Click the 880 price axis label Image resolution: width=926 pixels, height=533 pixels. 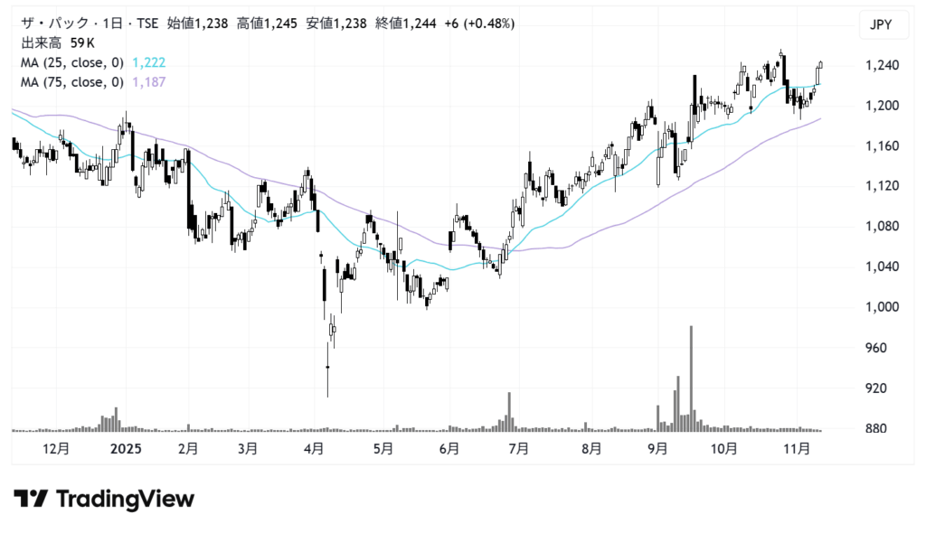point(877,429)
